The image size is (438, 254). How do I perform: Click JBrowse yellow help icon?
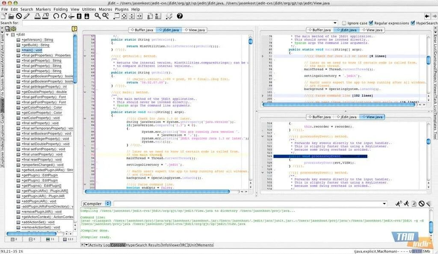(74, 29)
